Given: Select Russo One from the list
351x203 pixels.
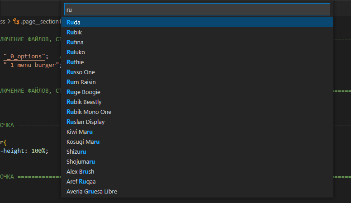Looking at the screenshot, I should coord(197,72).
